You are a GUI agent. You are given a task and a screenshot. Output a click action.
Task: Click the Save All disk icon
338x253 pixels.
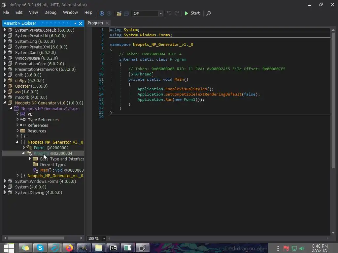126,13
